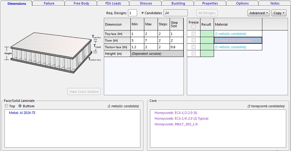
Task: Click the Ttop face Steps cell
Action: click(164, 34)
